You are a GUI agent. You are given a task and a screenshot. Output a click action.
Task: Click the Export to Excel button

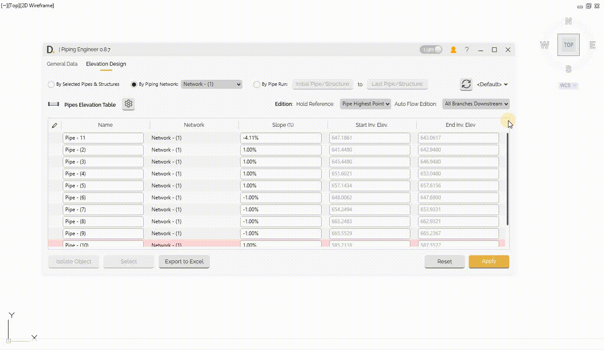pos(184,262)
